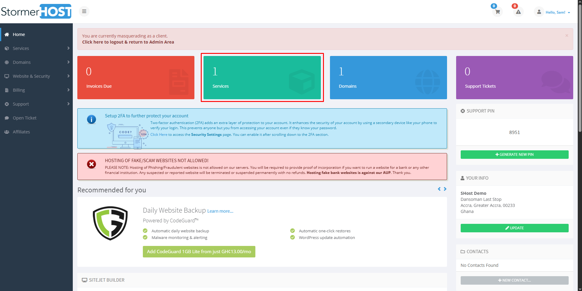Screen dimensions: 582x291
Task: Dismiss the masquerading alert banner
Action: [567, 36]
